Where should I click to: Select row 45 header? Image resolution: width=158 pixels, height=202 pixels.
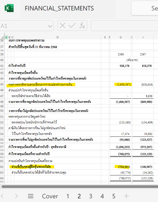pyautogui.click(x=2, y=84)
